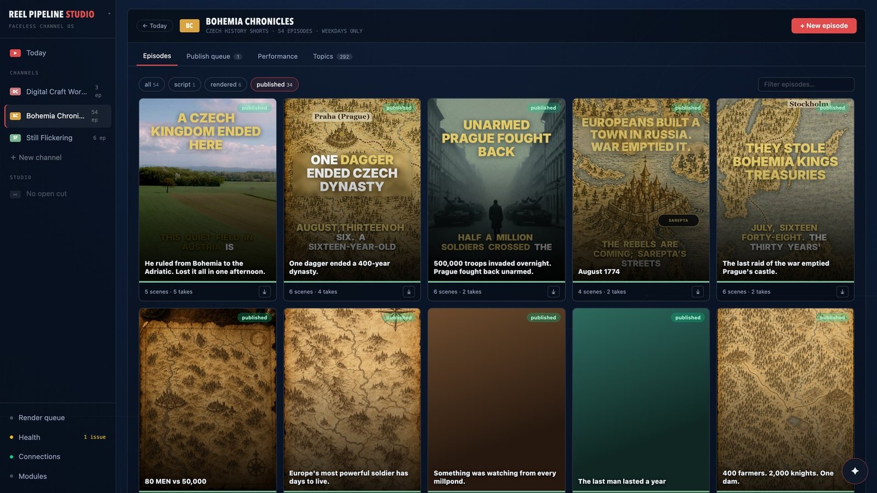The image size is (877, 493).
Task: Download 'A Czech Kingdom Ended Here' episode
Action: (264, 292)
